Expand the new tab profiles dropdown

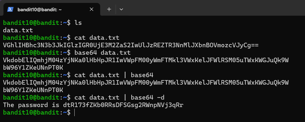tap(121, 9)
